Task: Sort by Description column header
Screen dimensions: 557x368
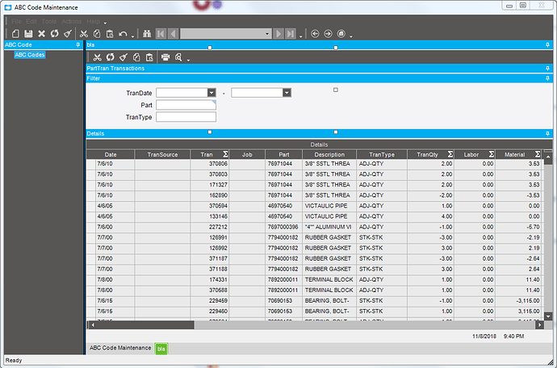Action: 329,154
